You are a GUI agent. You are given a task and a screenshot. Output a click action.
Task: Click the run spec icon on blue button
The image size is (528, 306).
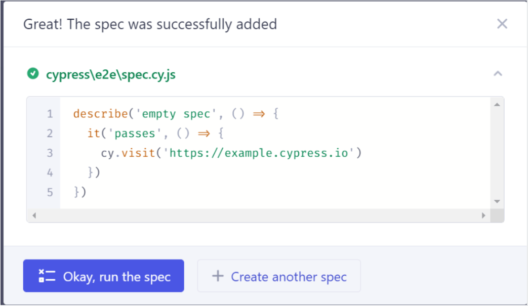[x=47, y=276]
